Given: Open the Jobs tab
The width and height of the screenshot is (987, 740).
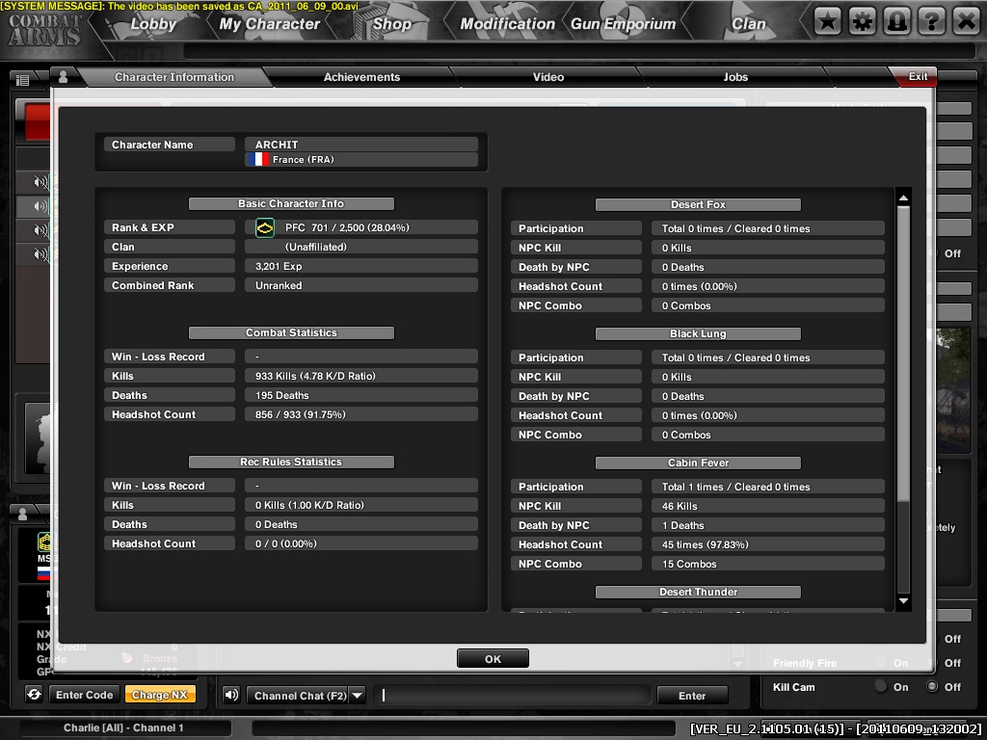Looking at the screenshot, I should click(735, 77).
